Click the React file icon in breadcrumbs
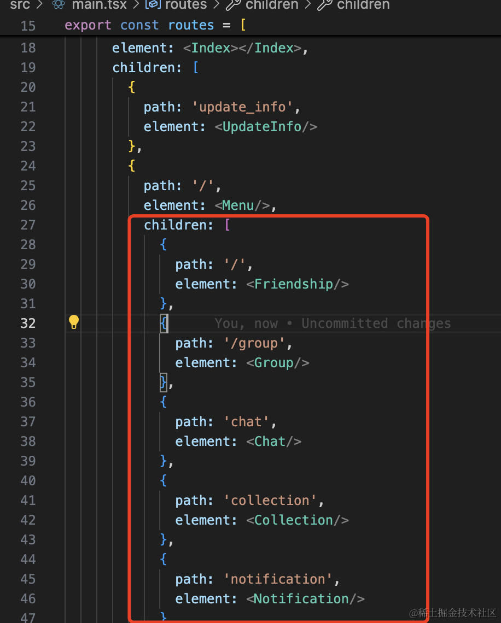This screenshot has width=501, height=623. tap(59, 5)
